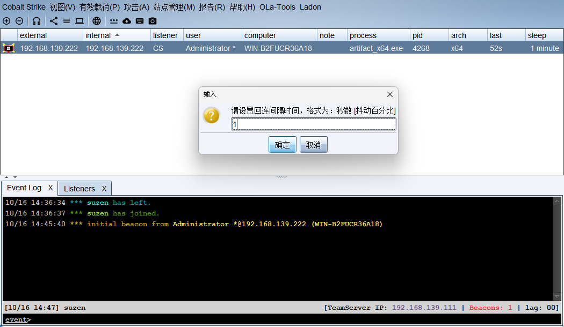Click the globe web log icon
The width and height of the screenshot is (564, 327).
pyautogui.click(x=96, y=21)
